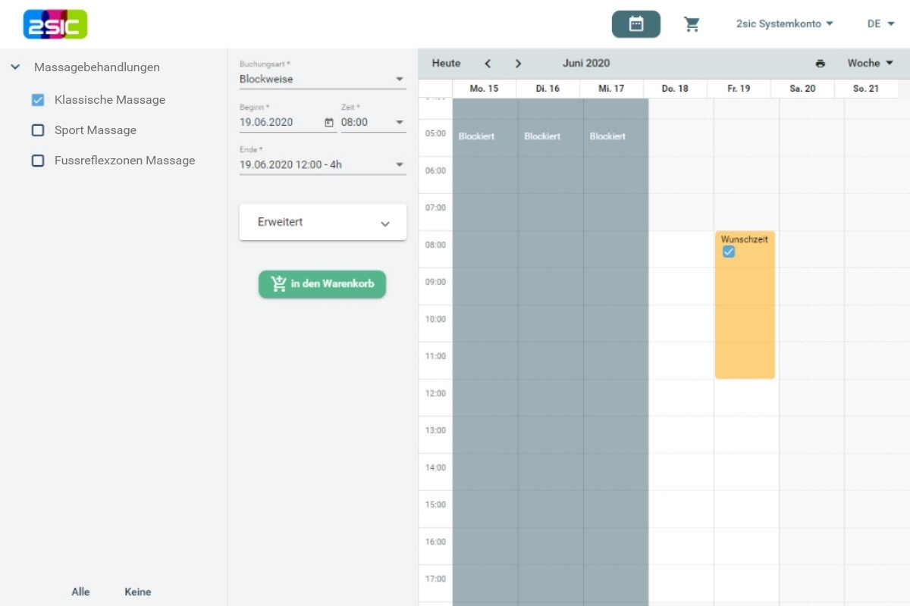The width and height of the screenshot is (910, 606).
Task: Go to previous week arrow
Action: (488, 64)
